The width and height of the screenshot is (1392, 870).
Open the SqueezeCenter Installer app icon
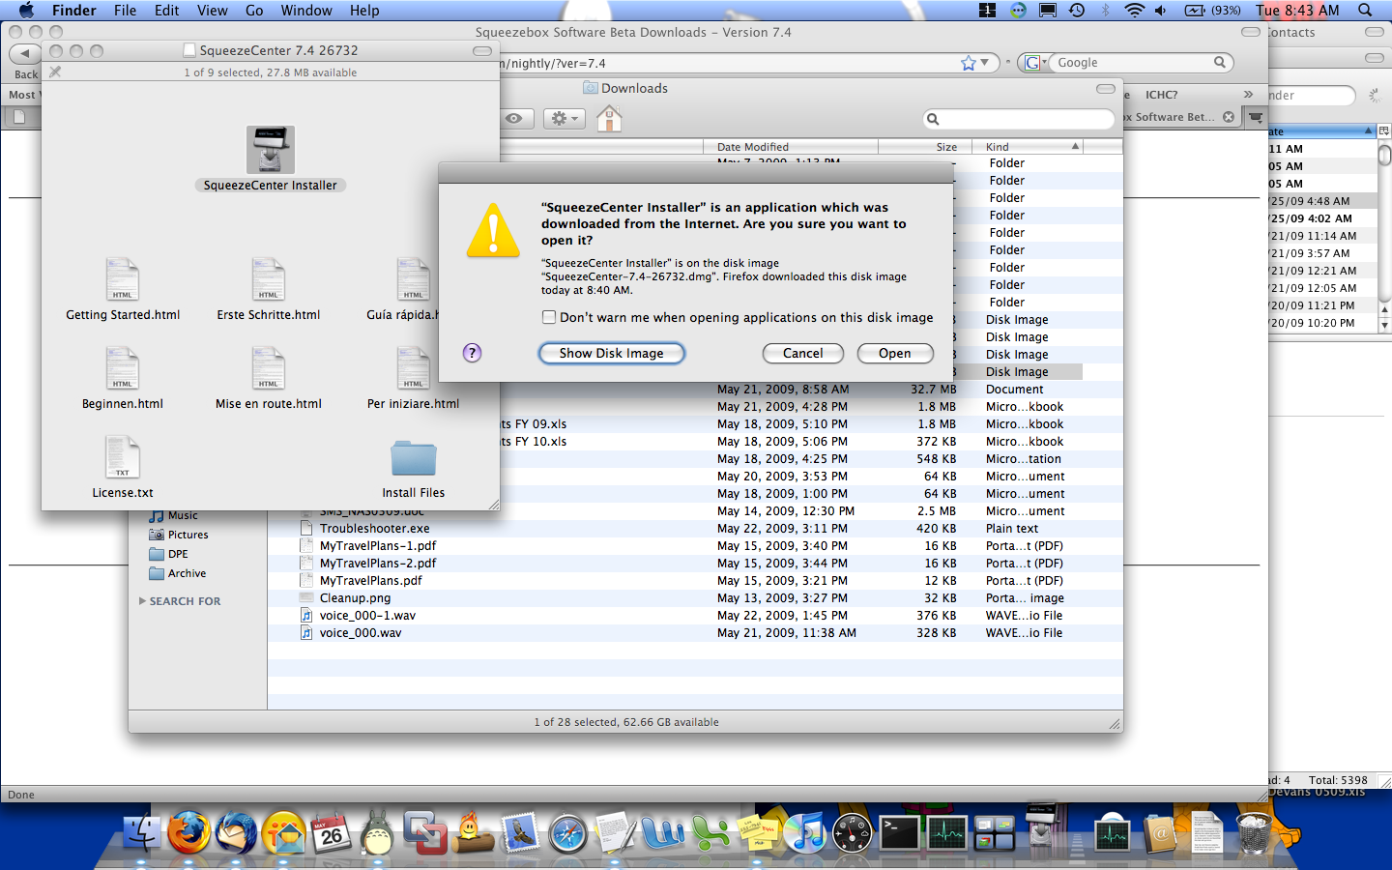click(270, 151)
